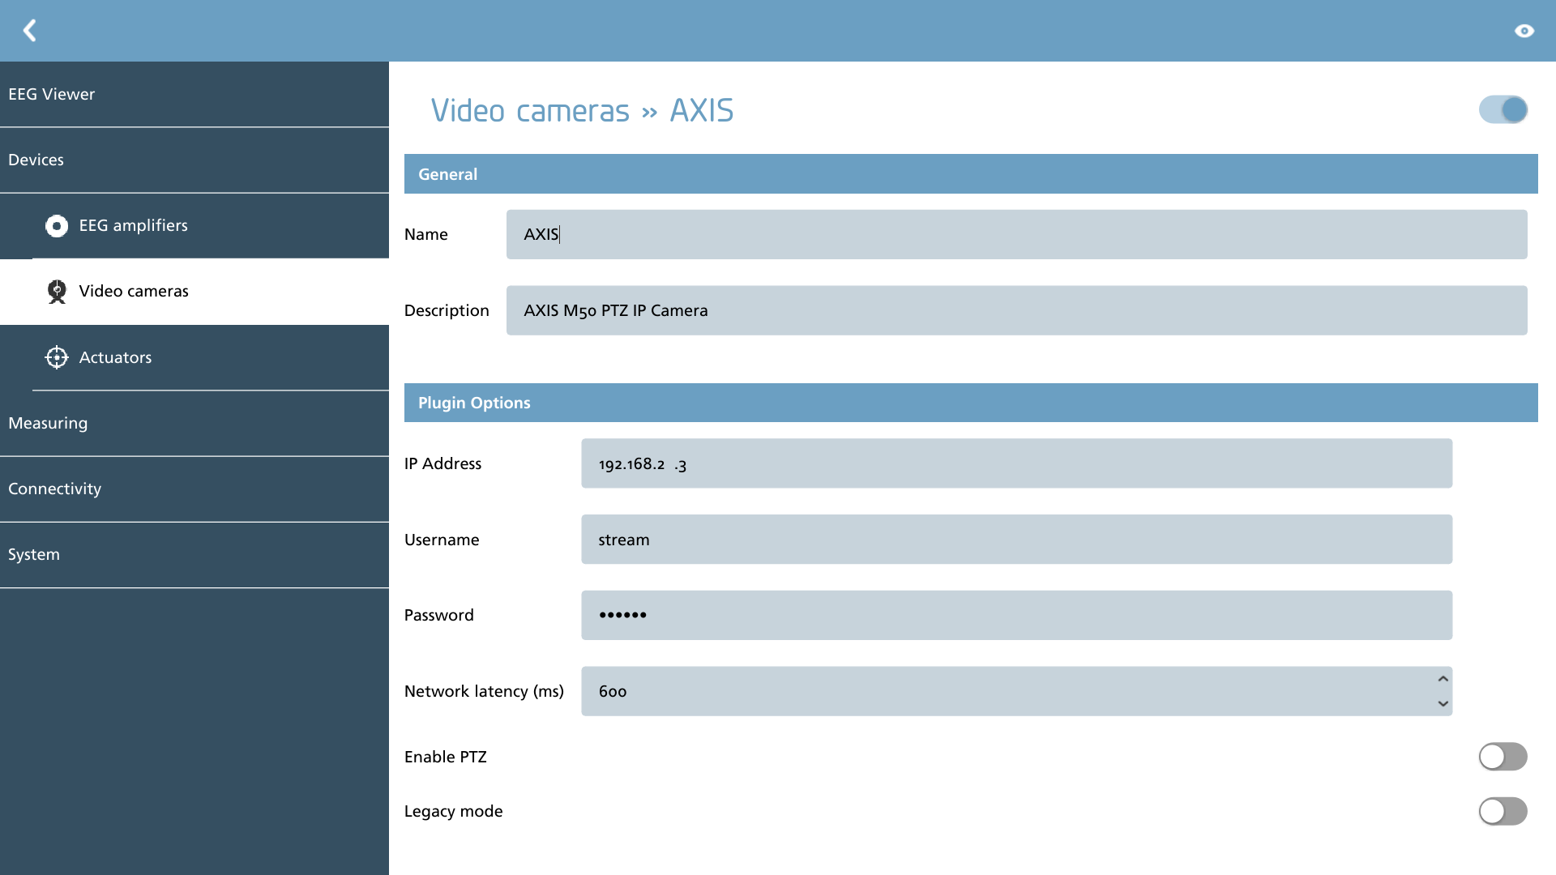Image resolution: width=1556 pixels, height=875 pixels.
Task: Select Actuators in sidebar
Action: click(x=194, y=357)
